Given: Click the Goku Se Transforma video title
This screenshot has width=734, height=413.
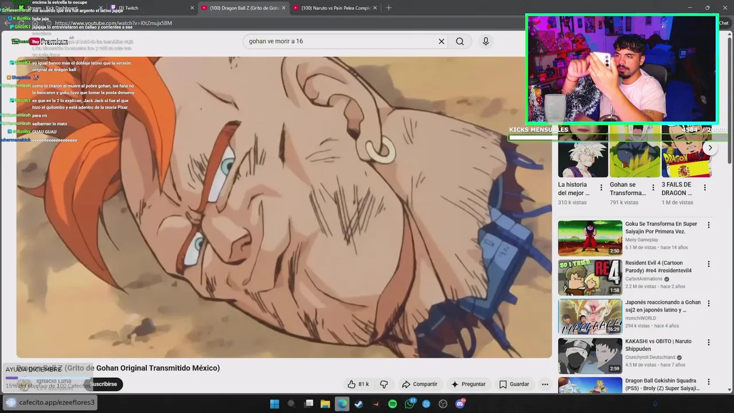Looking at the screenshot, I should click(661, 228).
